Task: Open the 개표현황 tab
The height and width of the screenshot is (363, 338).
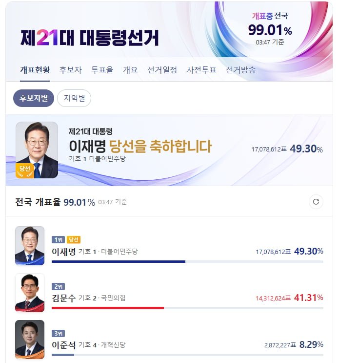Action: click(35, 70)
